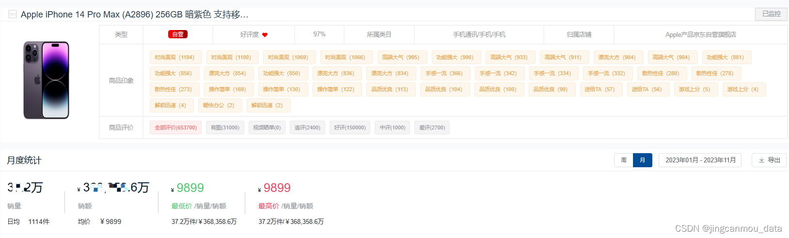Click the 导出 export button
This screenshot has width=789, height=238.
(x=769, y=160)
